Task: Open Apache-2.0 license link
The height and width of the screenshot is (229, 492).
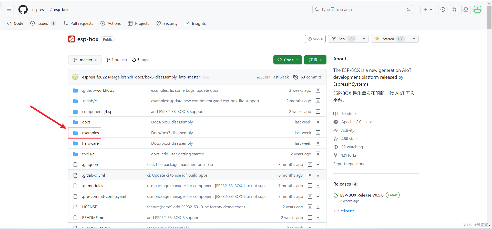Action: pyautogui.click(x=354, y=122)
